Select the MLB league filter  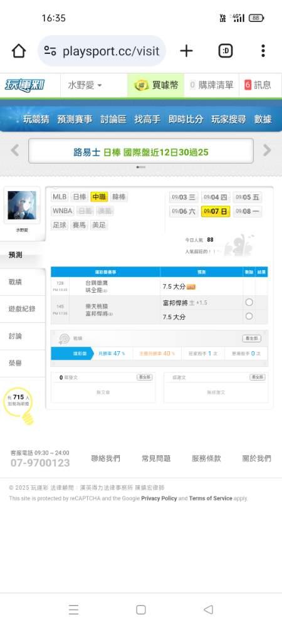pos(60,197)
